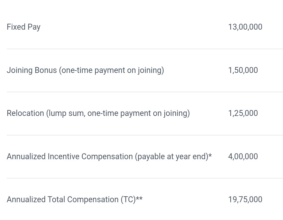283x220 pixels.
Task: Click the divider line below Relocation row
Action: (x=145, y=135)
